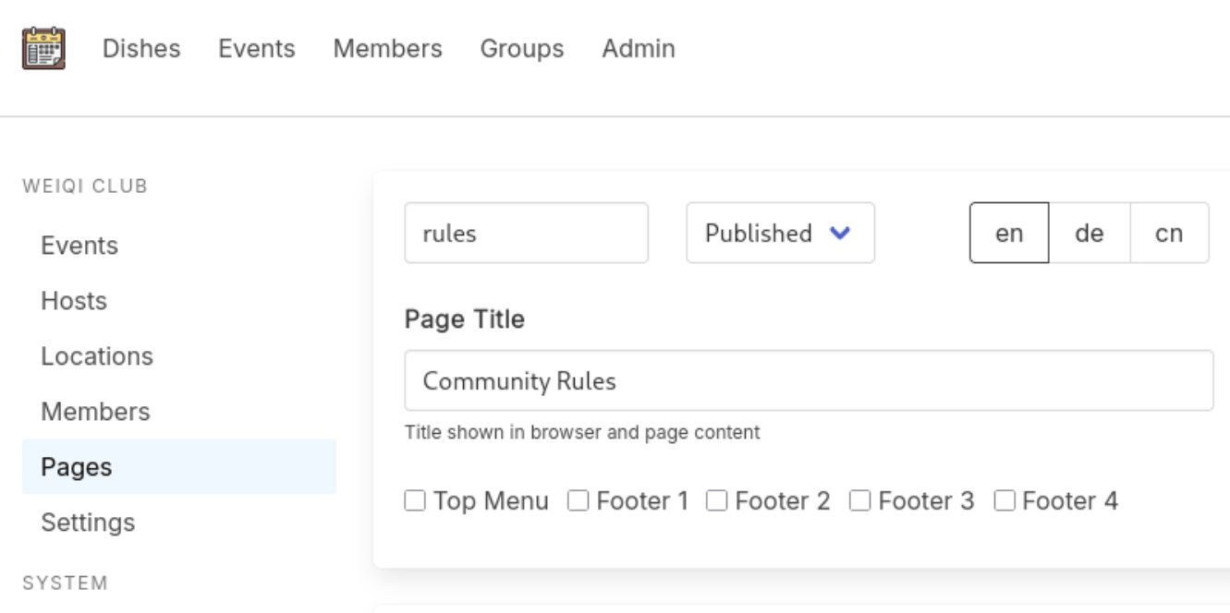Select Members from the top navigation
1230x613 pixels.
click(x=387, y=49)
